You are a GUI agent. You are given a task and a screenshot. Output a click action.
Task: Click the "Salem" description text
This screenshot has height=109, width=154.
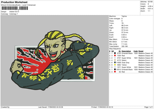point(124,60)
